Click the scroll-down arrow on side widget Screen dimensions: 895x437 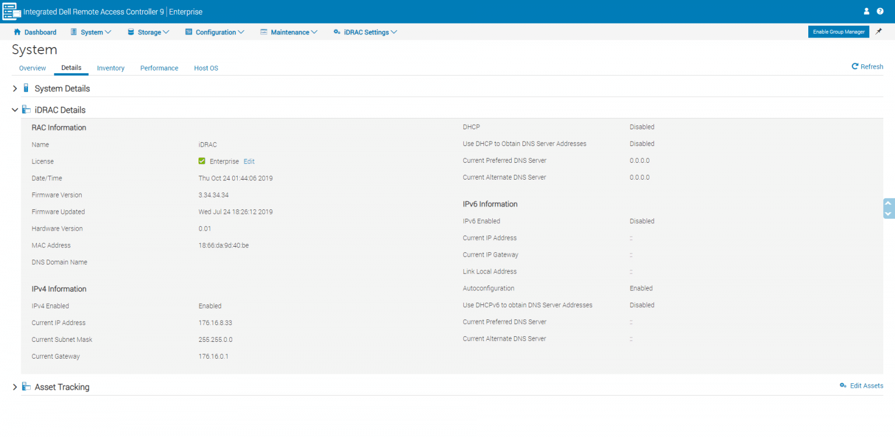click(x=888, y=214)
